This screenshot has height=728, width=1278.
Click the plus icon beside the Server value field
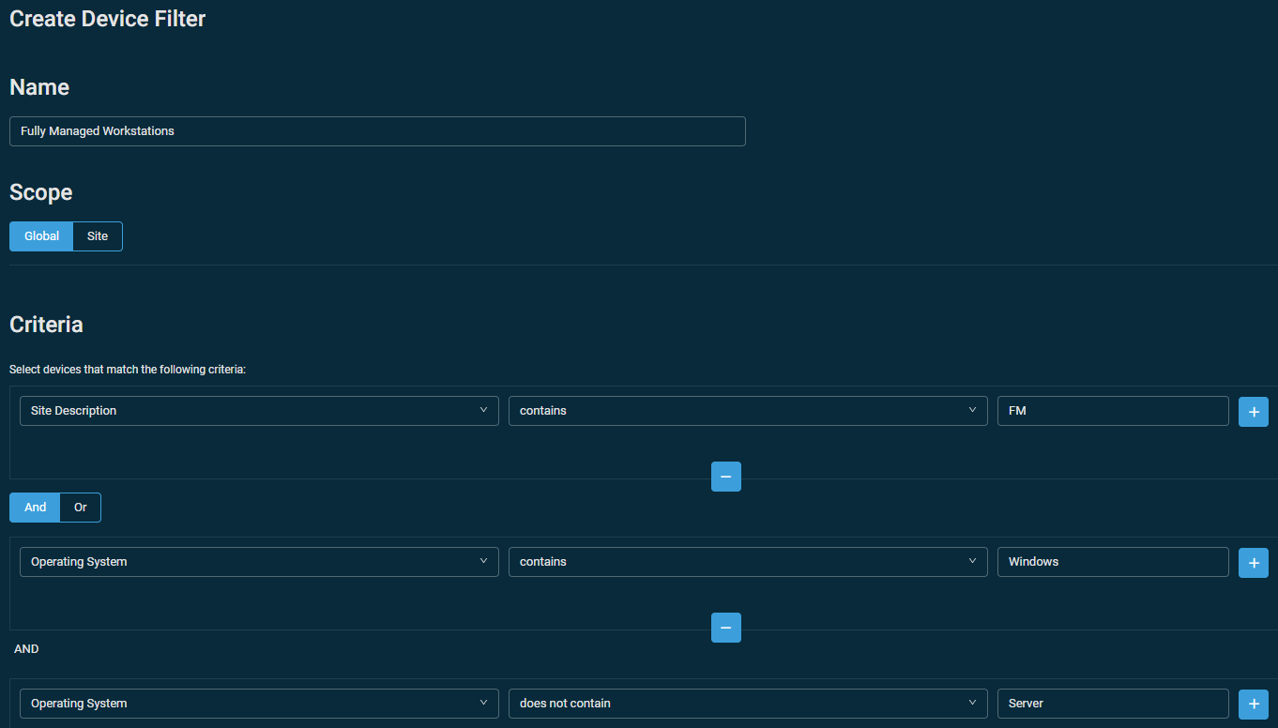click(1253, 704)
